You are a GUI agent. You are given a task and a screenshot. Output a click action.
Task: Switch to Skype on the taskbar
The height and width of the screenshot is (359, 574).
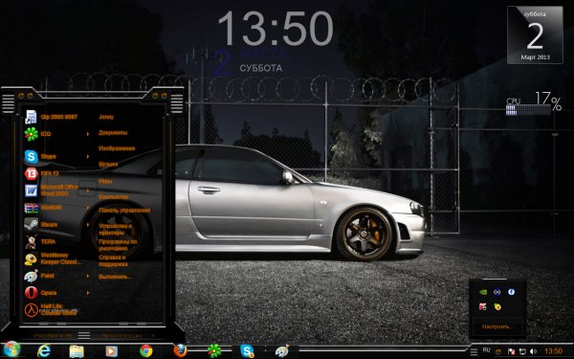tap(248, 351)
